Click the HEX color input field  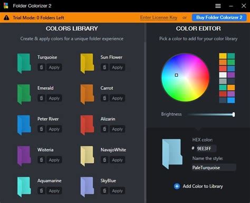point(206,149)
